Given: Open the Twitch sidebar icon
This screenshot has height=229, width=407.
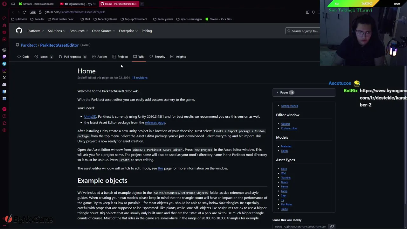Looking at the screenshot, I should tap(4, 57).
